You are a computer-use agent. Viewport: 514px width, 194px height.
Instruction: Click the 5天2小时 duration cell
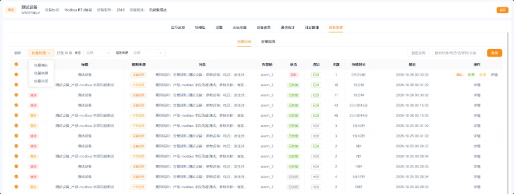pos(358,75)
